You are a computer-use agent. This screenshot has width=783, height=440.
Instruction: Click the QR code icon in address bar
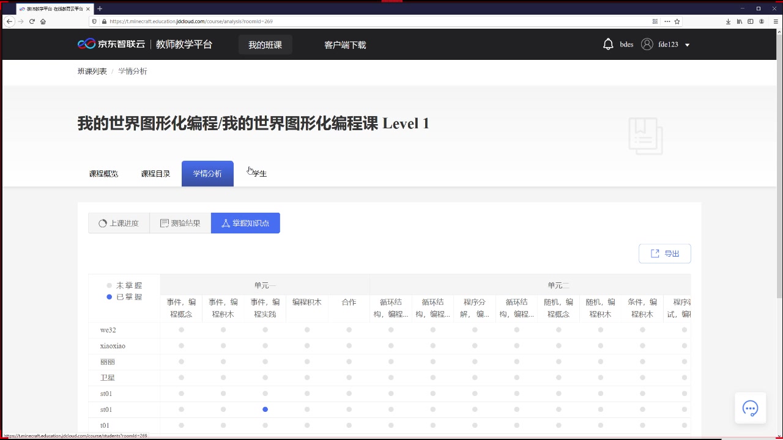pyautogui.click(x=655, y=21)
